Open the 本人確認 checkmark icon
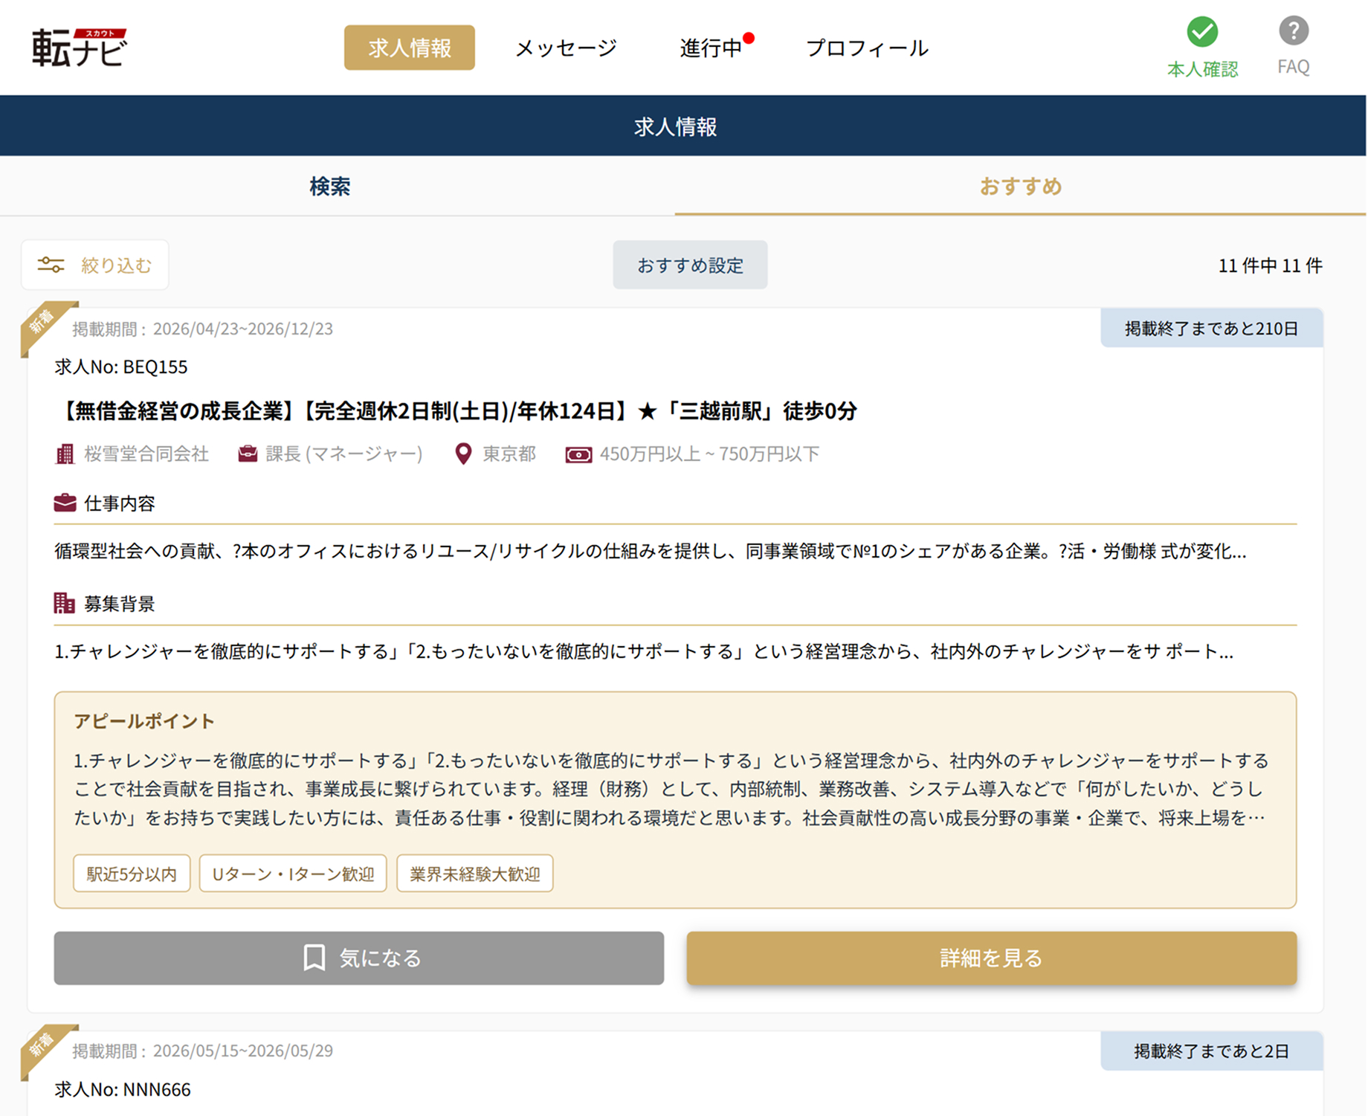1368x1116 pixels. 1201,31
